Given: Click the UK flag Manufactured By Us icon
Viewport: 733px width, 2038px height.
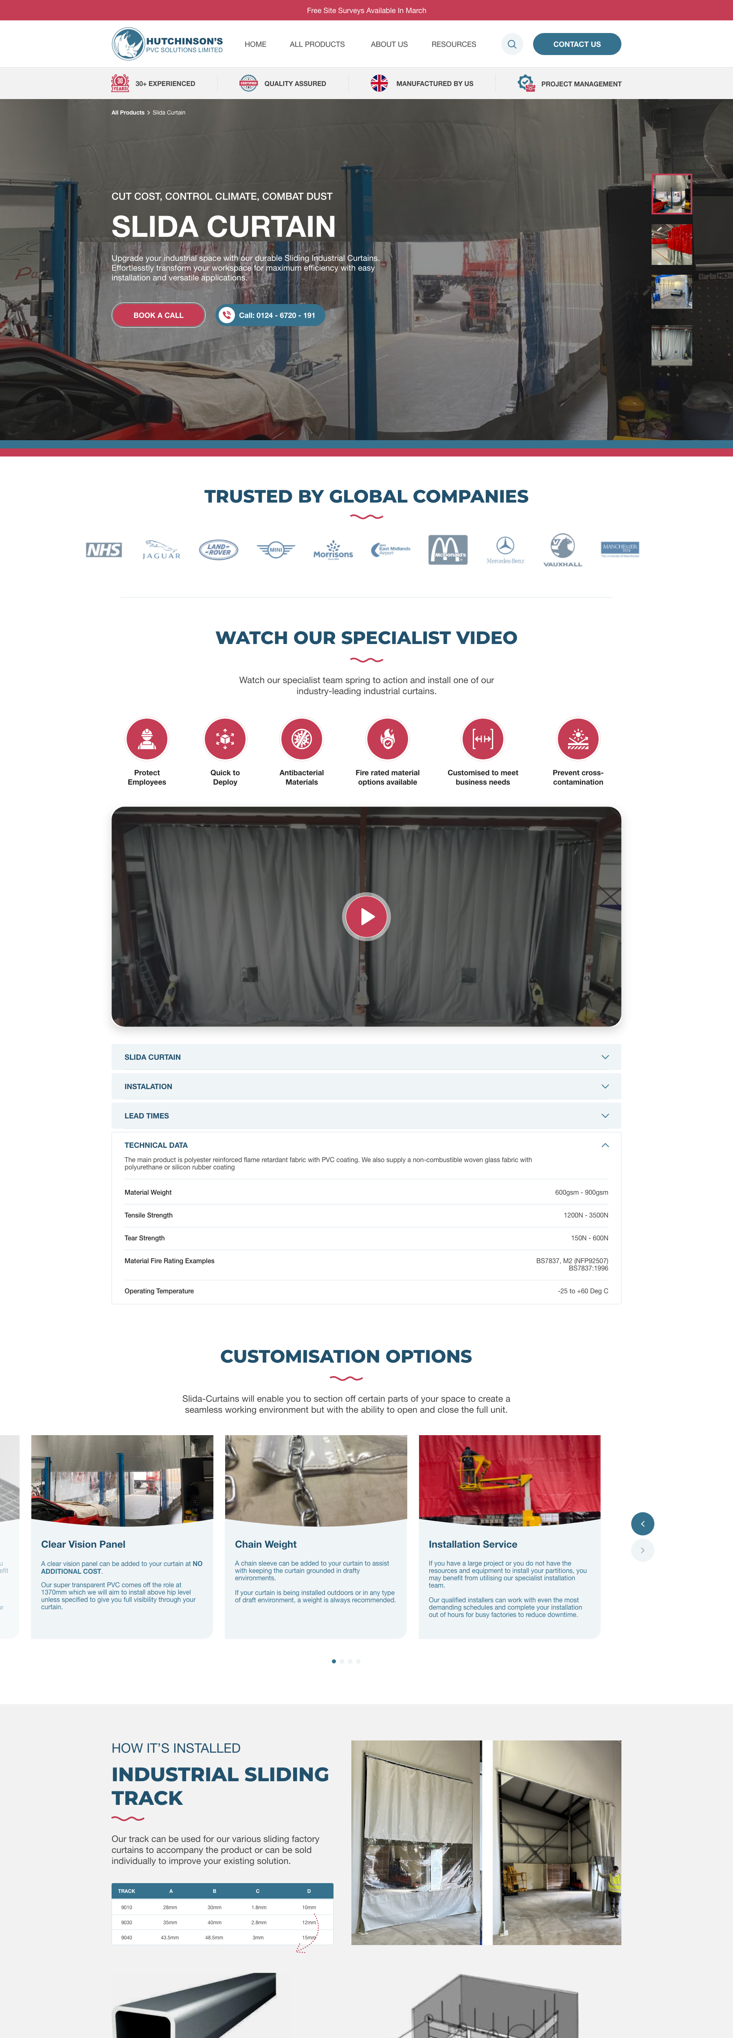Looking at the screenshot, I should 380,83.
